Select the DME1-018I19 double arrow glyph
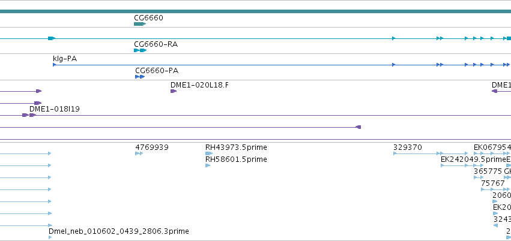The width and height of the screenshot is (511, 241). [29, 115]
